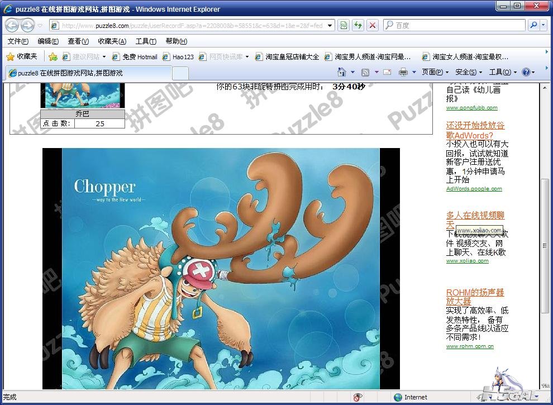Click the Refresh page icon
The image size is (553, 405).
[358, 25]
